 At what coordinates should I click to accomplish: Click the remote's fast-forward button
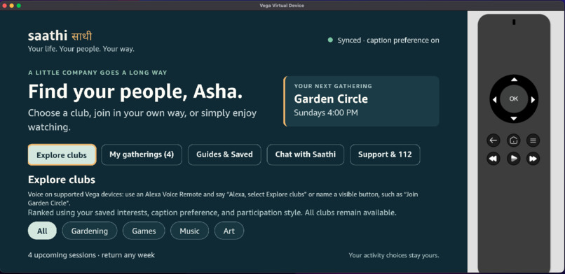click(x=533, y=159)
